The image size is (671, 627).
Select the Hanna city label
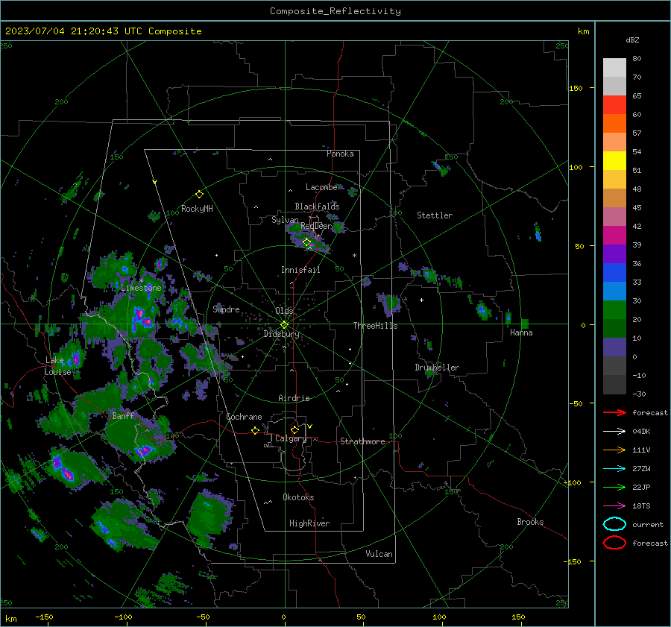tap(521, 333)
